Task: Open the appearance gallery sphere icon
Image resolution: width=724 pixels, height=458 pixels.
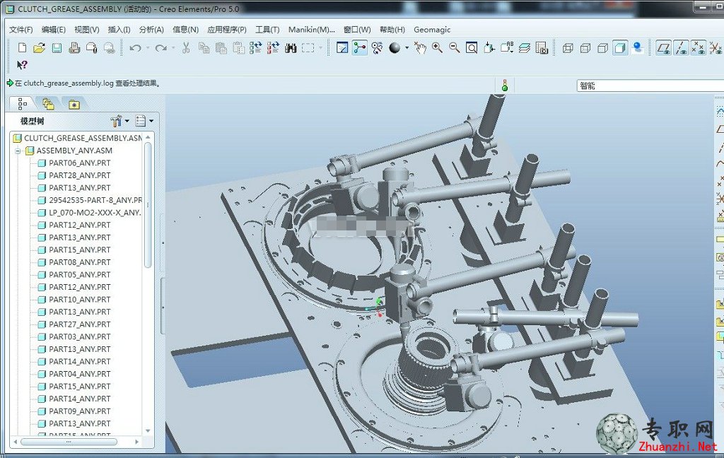Action: click(x=395, y=47)
